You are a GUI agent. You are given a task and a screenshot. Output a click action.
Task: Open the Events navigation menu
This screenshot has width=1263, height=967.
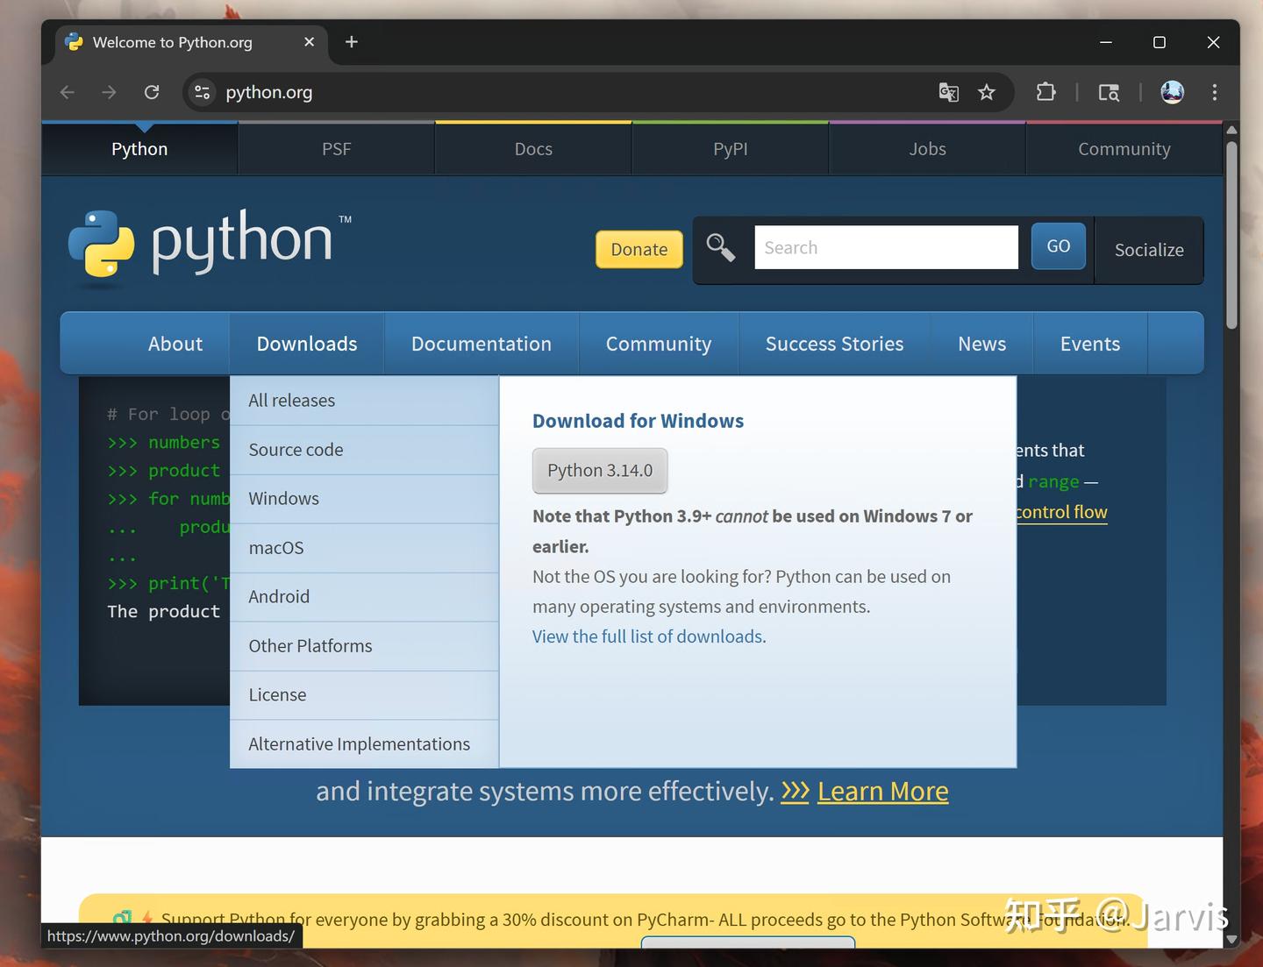[x=1090, y=344]
